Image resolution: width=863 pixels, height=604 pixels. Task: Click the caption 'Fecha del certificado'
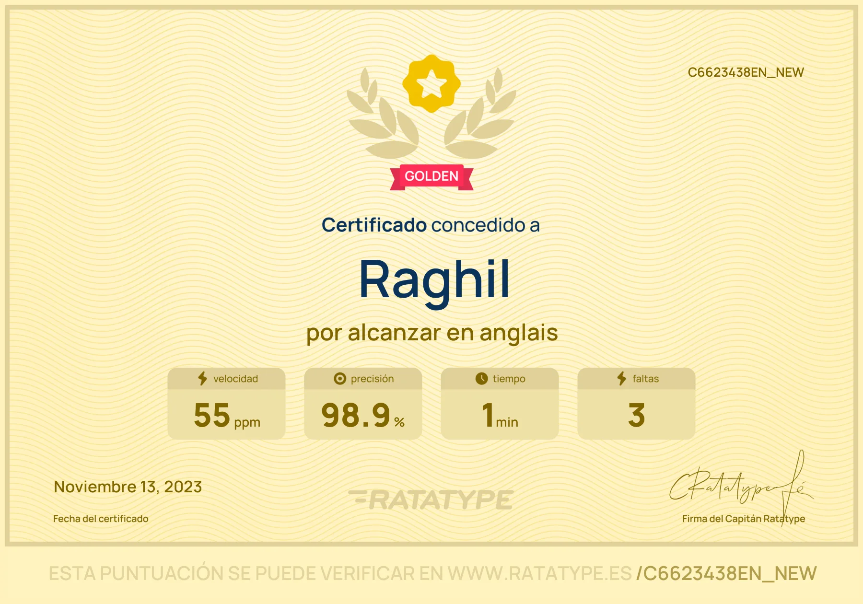point(101,519)
